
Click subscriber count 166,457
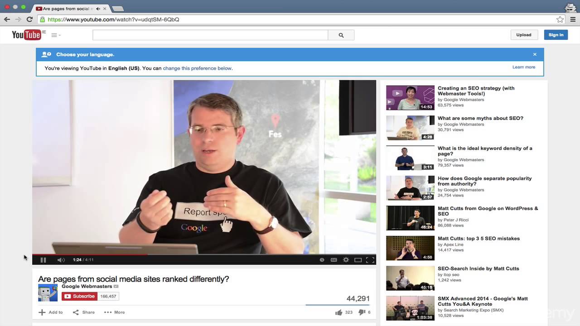108,297
